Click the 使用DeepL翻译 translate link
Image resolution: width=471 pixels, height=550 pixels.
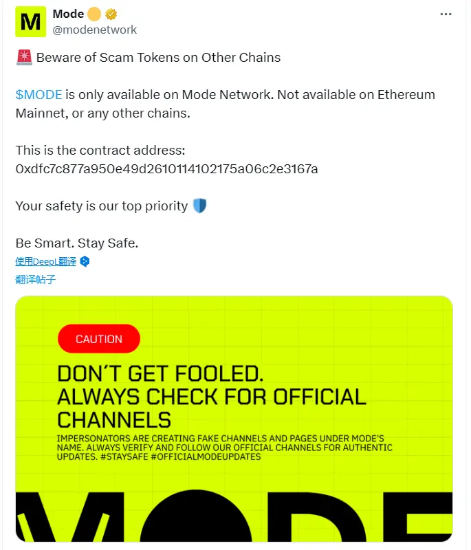coord(46,261)
